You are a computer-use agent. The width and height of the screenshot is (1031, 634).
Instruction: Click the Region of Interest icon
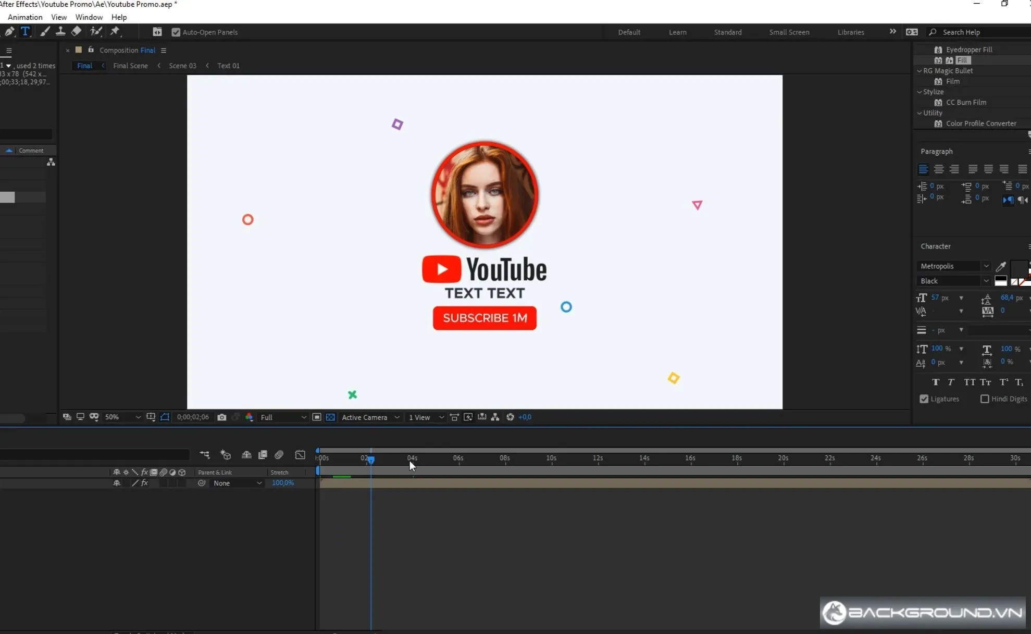tap(316, 417)
